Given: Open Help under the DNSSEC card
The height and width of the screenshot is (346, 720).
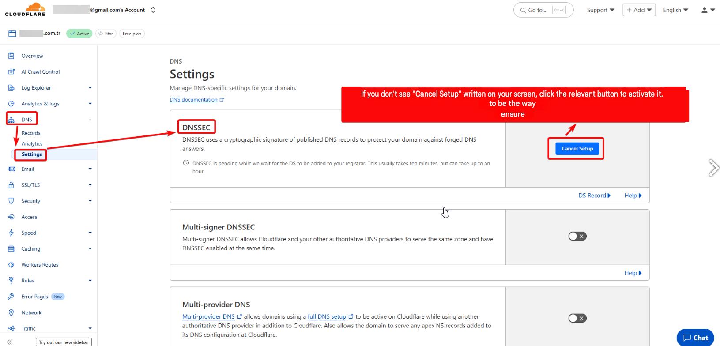Looking at the screenshot, I should tap(633, 196).
